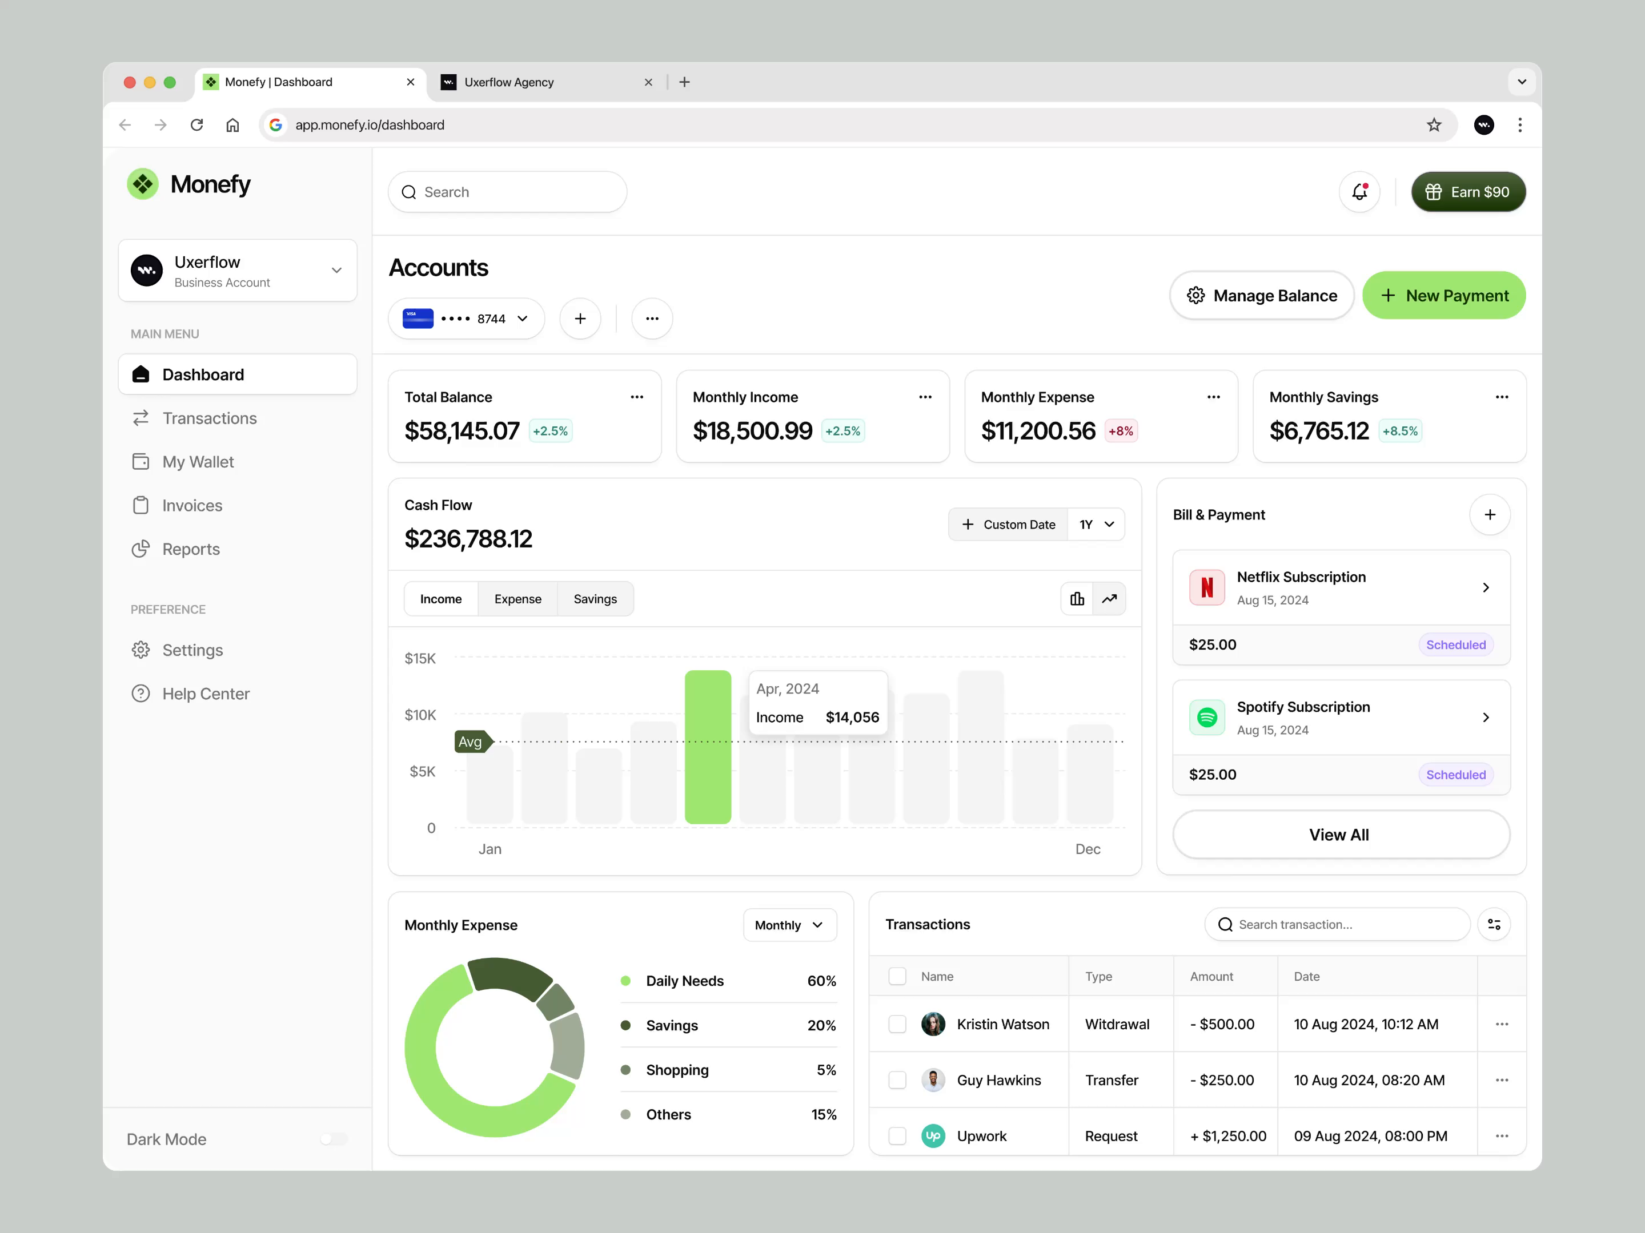Select all transactions via header checkbox
The width and height of the screenshot is (1645, 1233).
[x=897, y=976]
